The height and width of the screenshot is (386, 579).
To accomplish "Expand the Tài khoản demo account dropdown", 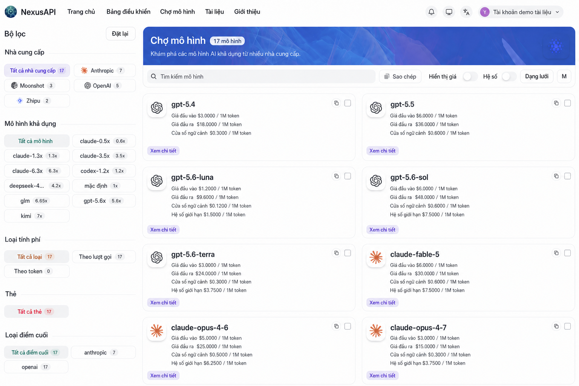I will pyautogui.click(x=521, y=12).
